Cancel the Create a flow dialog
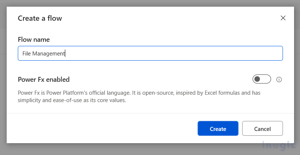The image size is (300, 155). point(262,128)
